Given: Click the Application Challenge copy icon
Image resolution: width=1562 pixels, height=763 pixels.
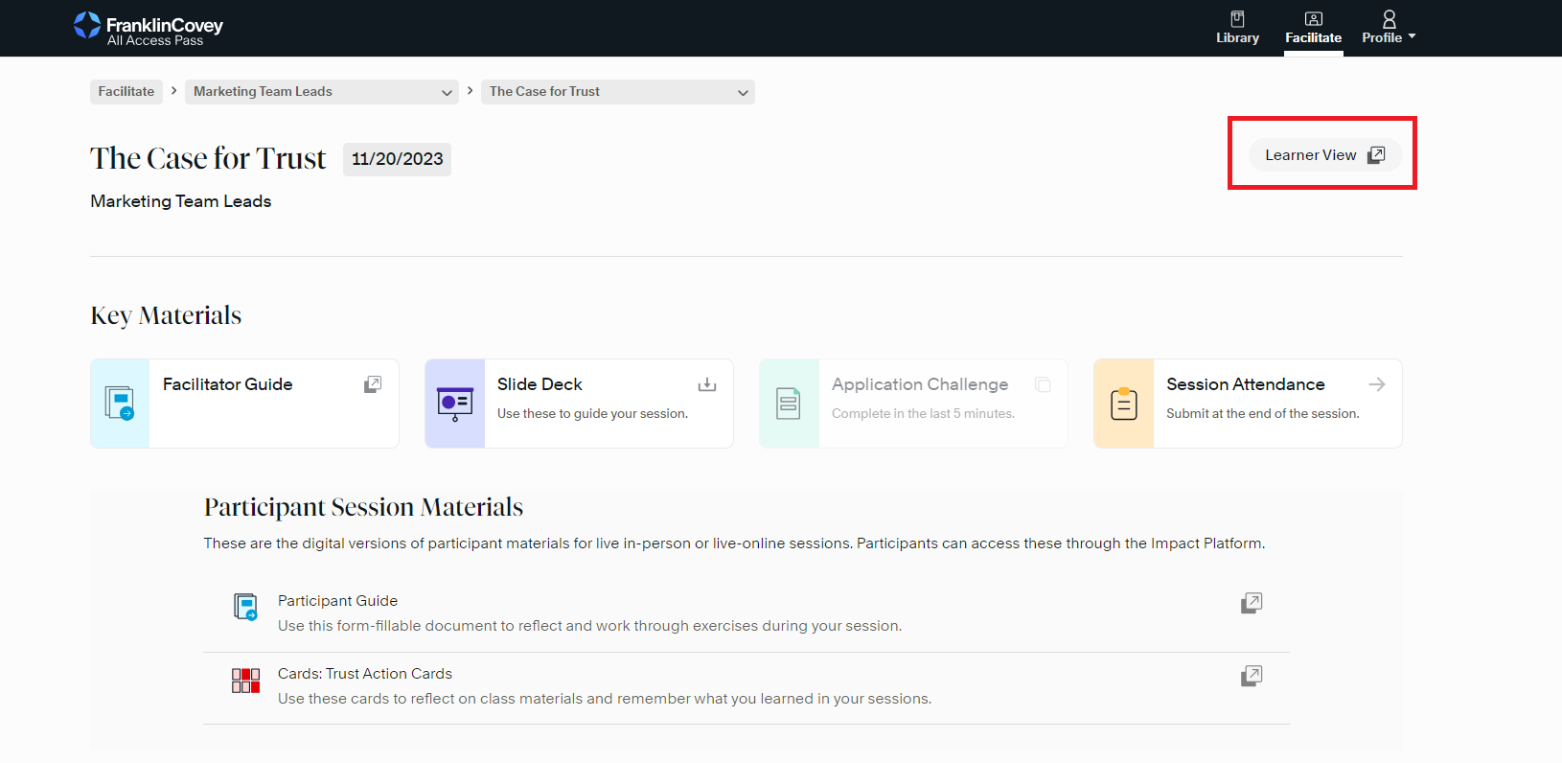Looking at the screenshot, I should tap(1043, 384).
